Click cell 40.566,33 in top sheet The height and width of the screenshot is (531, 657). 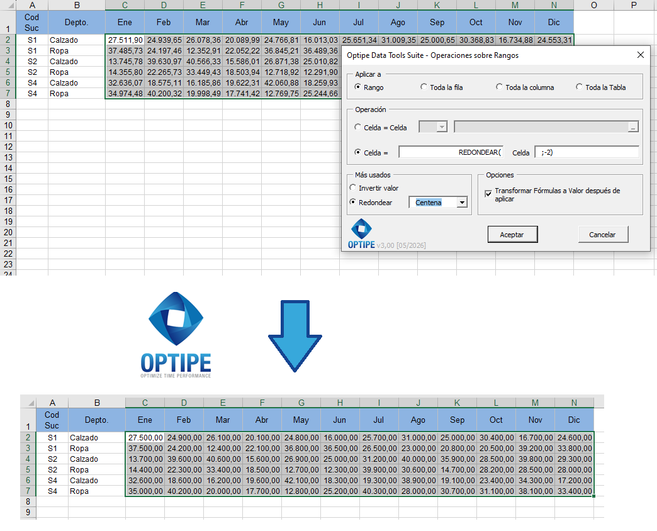coord(203,61)
